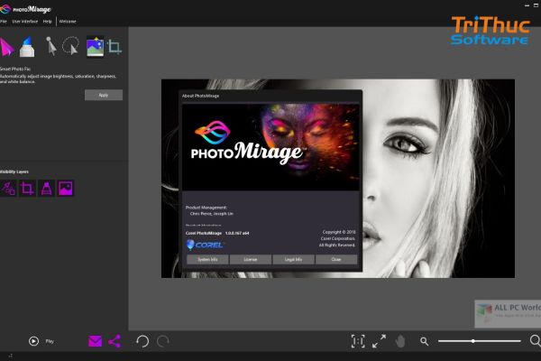The image size is (541, 361).
Task: Close the About PhotoMirage dialog
Action: pos(336,259)
